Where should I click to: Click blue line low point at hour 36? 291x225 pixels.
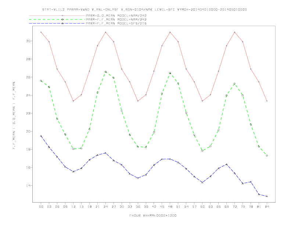pos(138,178)
